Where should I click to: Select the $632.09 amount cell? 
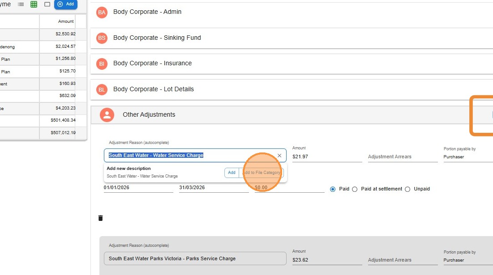(x=57, y=96)
